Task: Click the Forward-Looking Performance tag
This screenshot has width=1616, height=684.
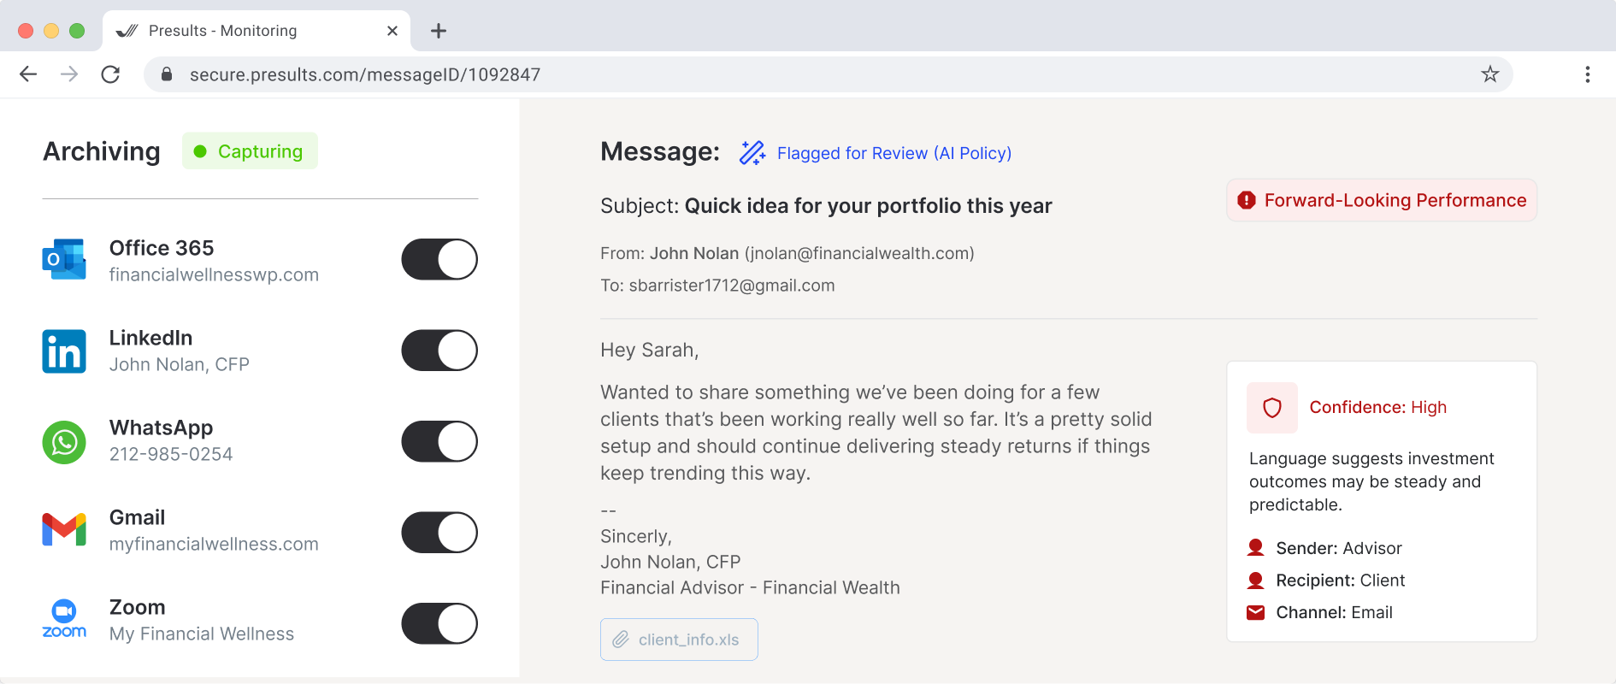Action: tap(1382, 200)
